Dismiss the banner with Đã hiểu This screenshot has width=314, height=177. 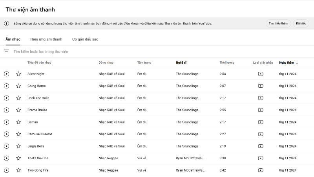[x=301, y=24]
